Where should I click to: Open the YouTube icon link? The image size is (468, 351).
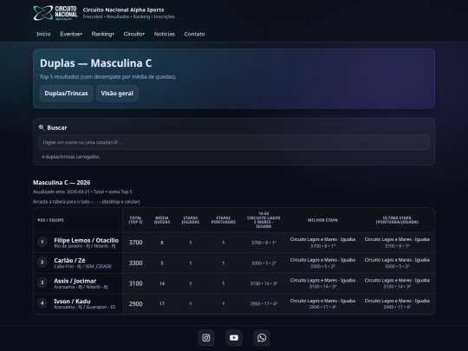pyautogui.click(x=234, y=338)
